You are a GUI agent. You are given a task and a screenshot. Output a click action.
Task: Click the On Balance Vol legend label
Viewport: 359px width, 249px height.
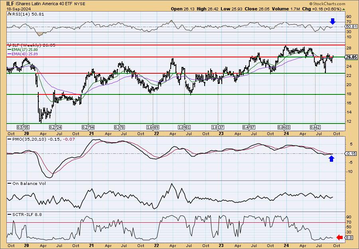point(29,183)
